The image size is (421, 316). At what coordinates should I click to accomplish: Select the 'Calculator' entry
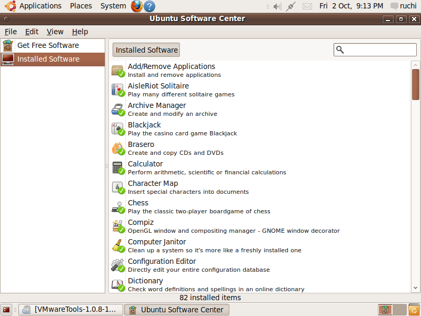click(x=260, y=168)
